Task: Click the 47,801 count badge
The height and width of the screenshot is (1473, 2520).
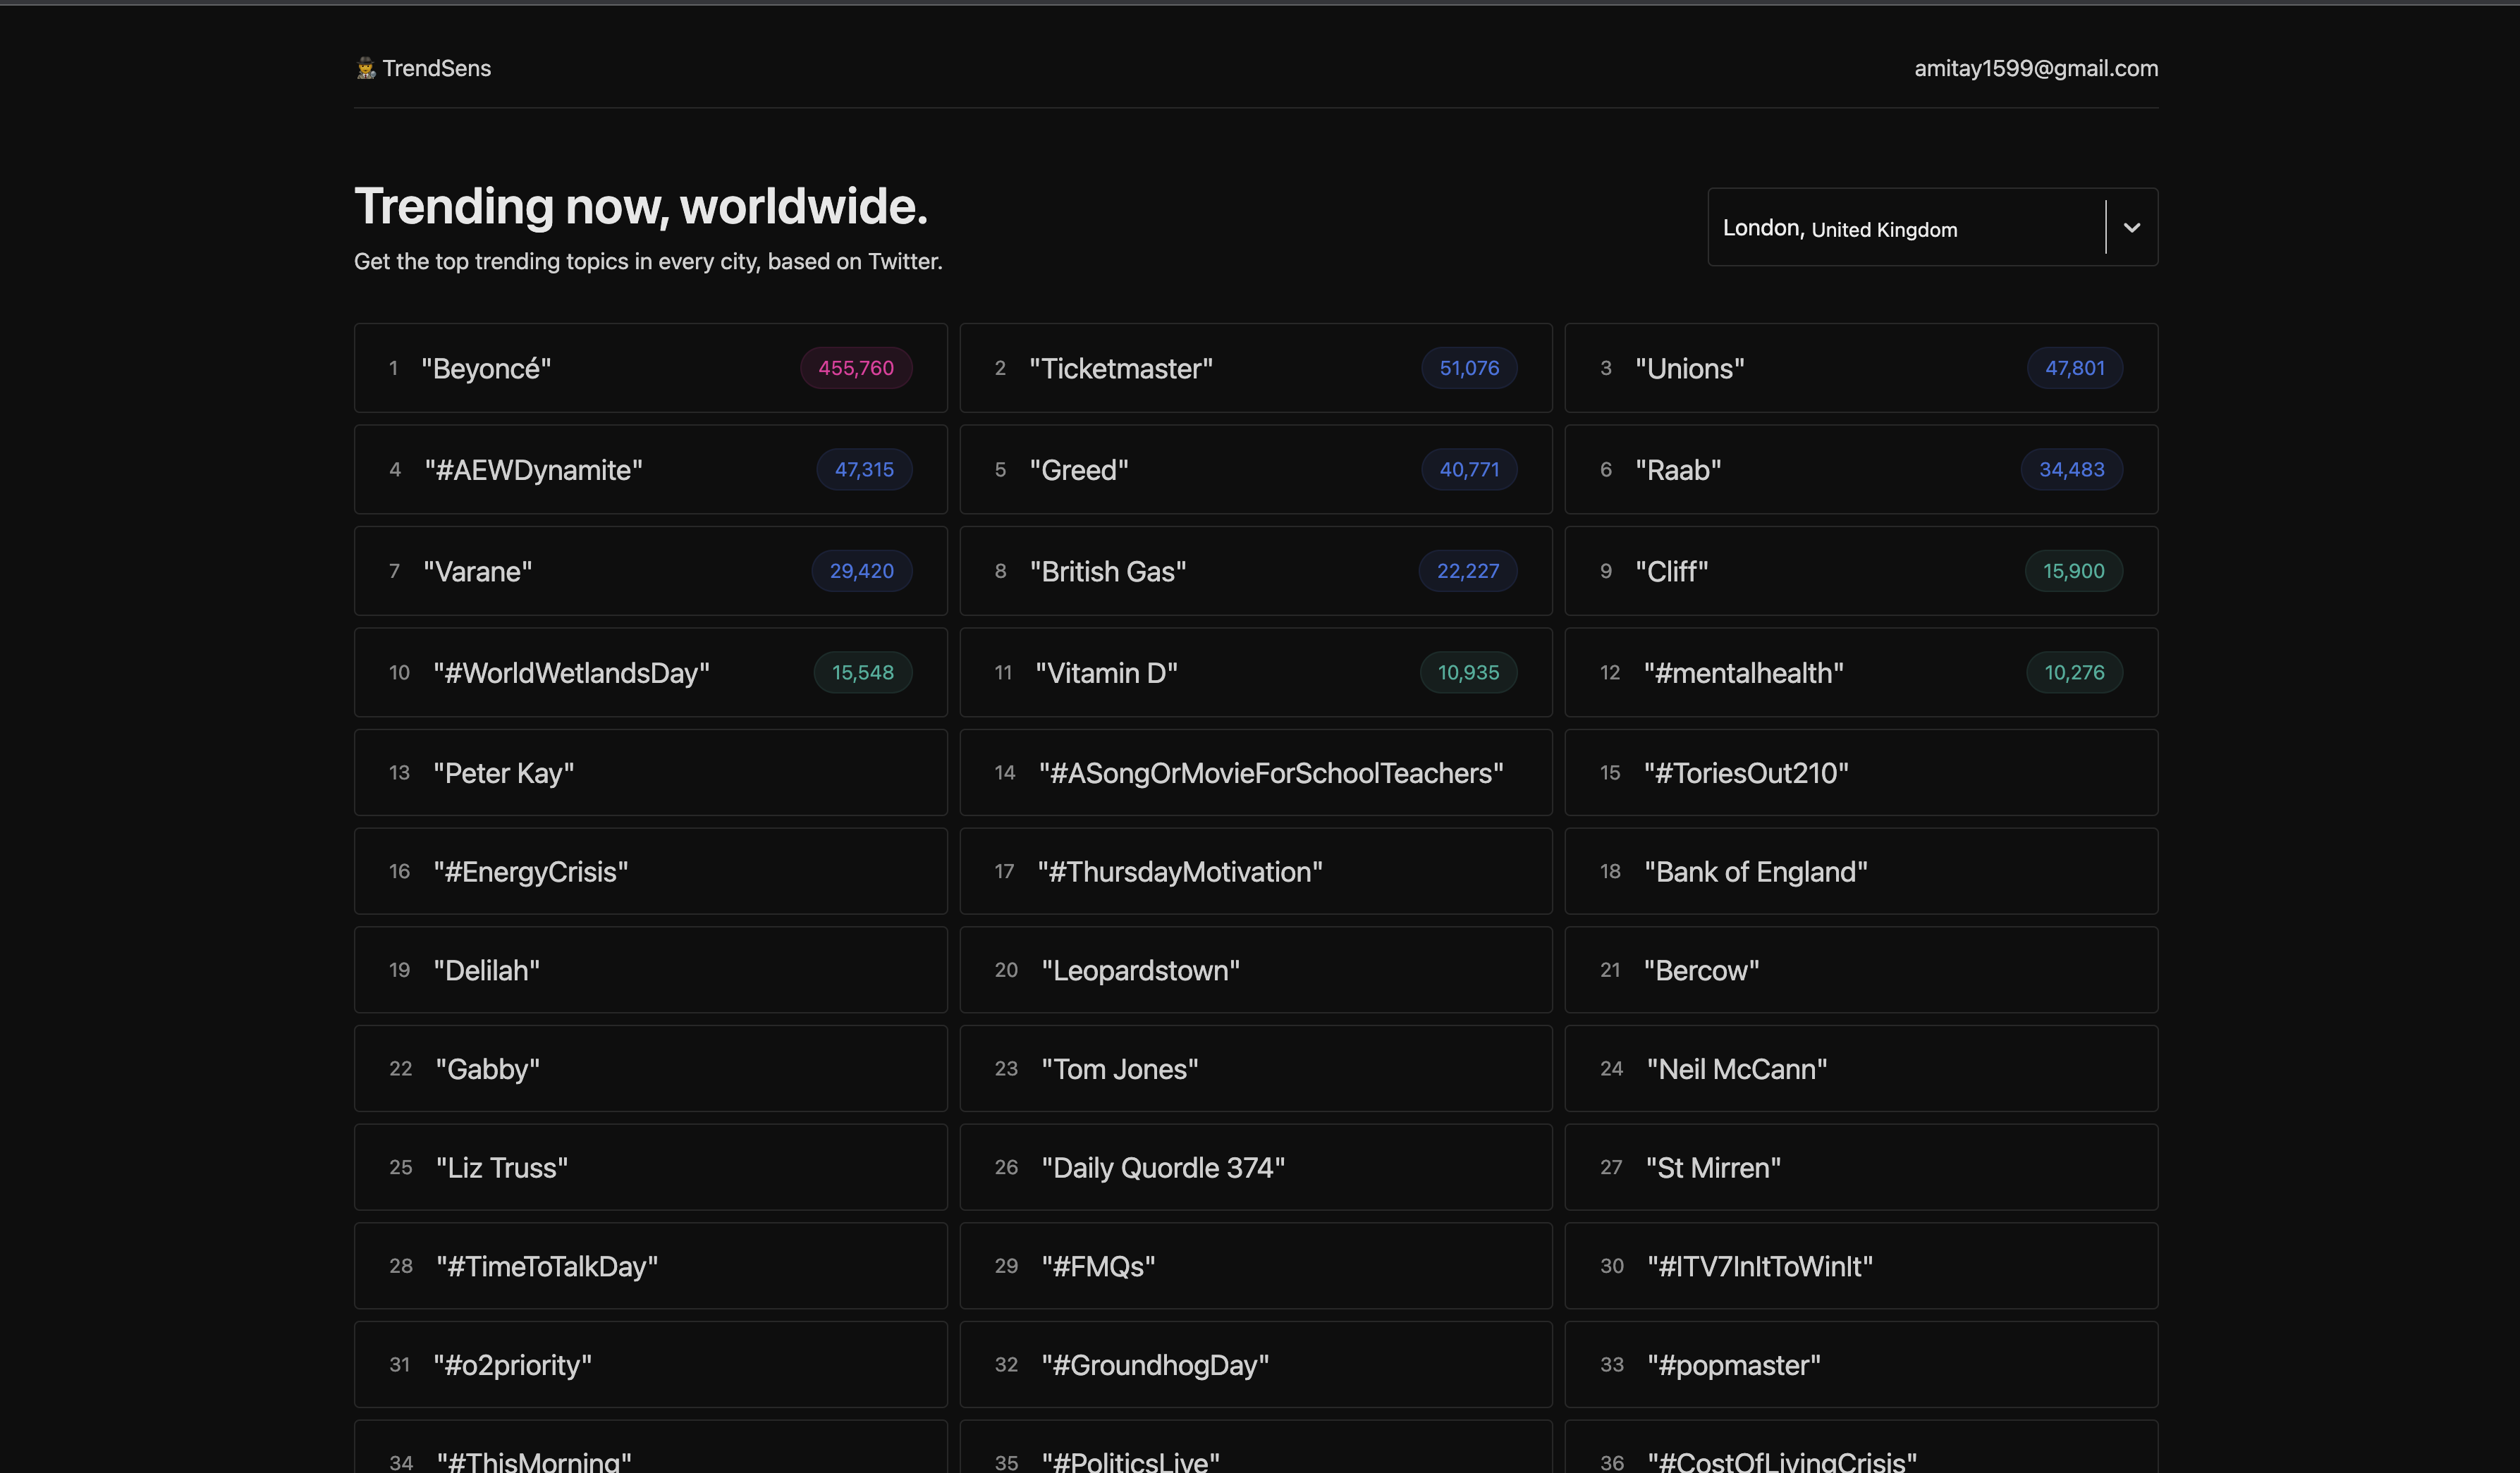Action: click(x=2075, y=368)
